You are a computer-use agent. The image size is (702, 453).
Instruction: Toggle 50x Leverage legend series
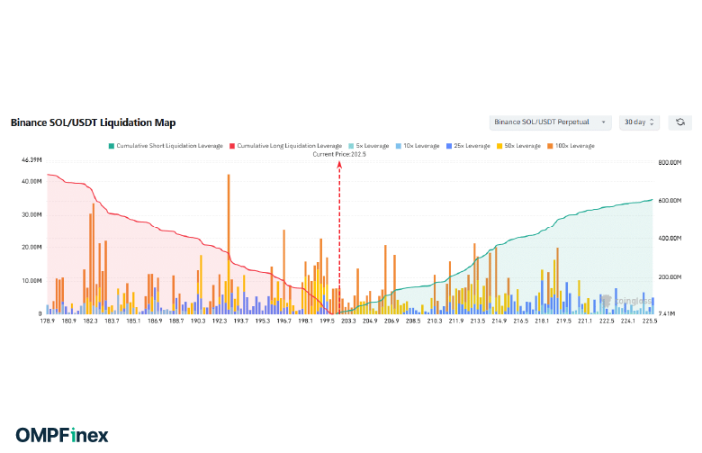(x=518, y=146)
